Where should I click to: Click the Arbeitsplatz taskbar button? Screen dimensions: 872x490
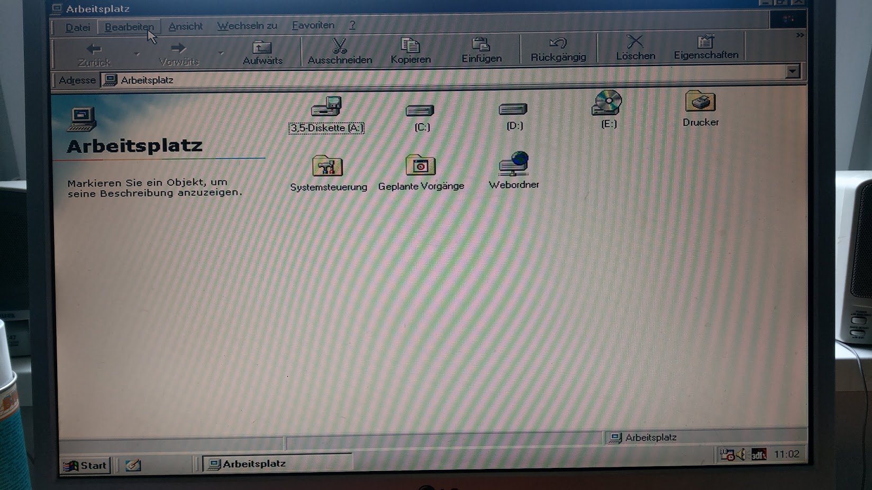click(278, 464)
